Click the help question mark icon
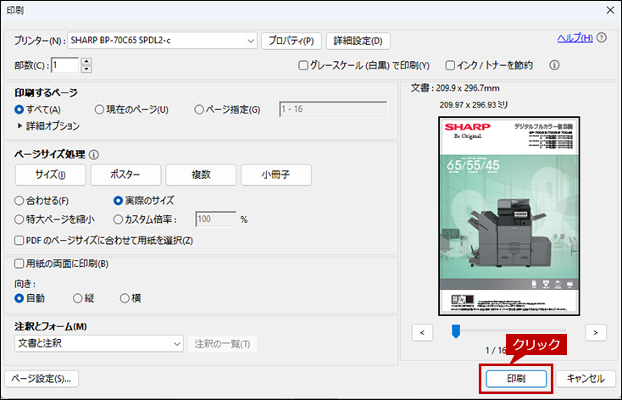622x400 pixels. coord(602,37)
